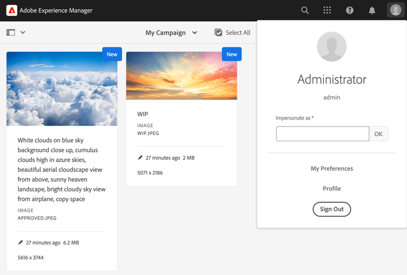Screen dimensions: 407x275
Task: Open the solutions grid icon
Action: [x=327, y=10]
